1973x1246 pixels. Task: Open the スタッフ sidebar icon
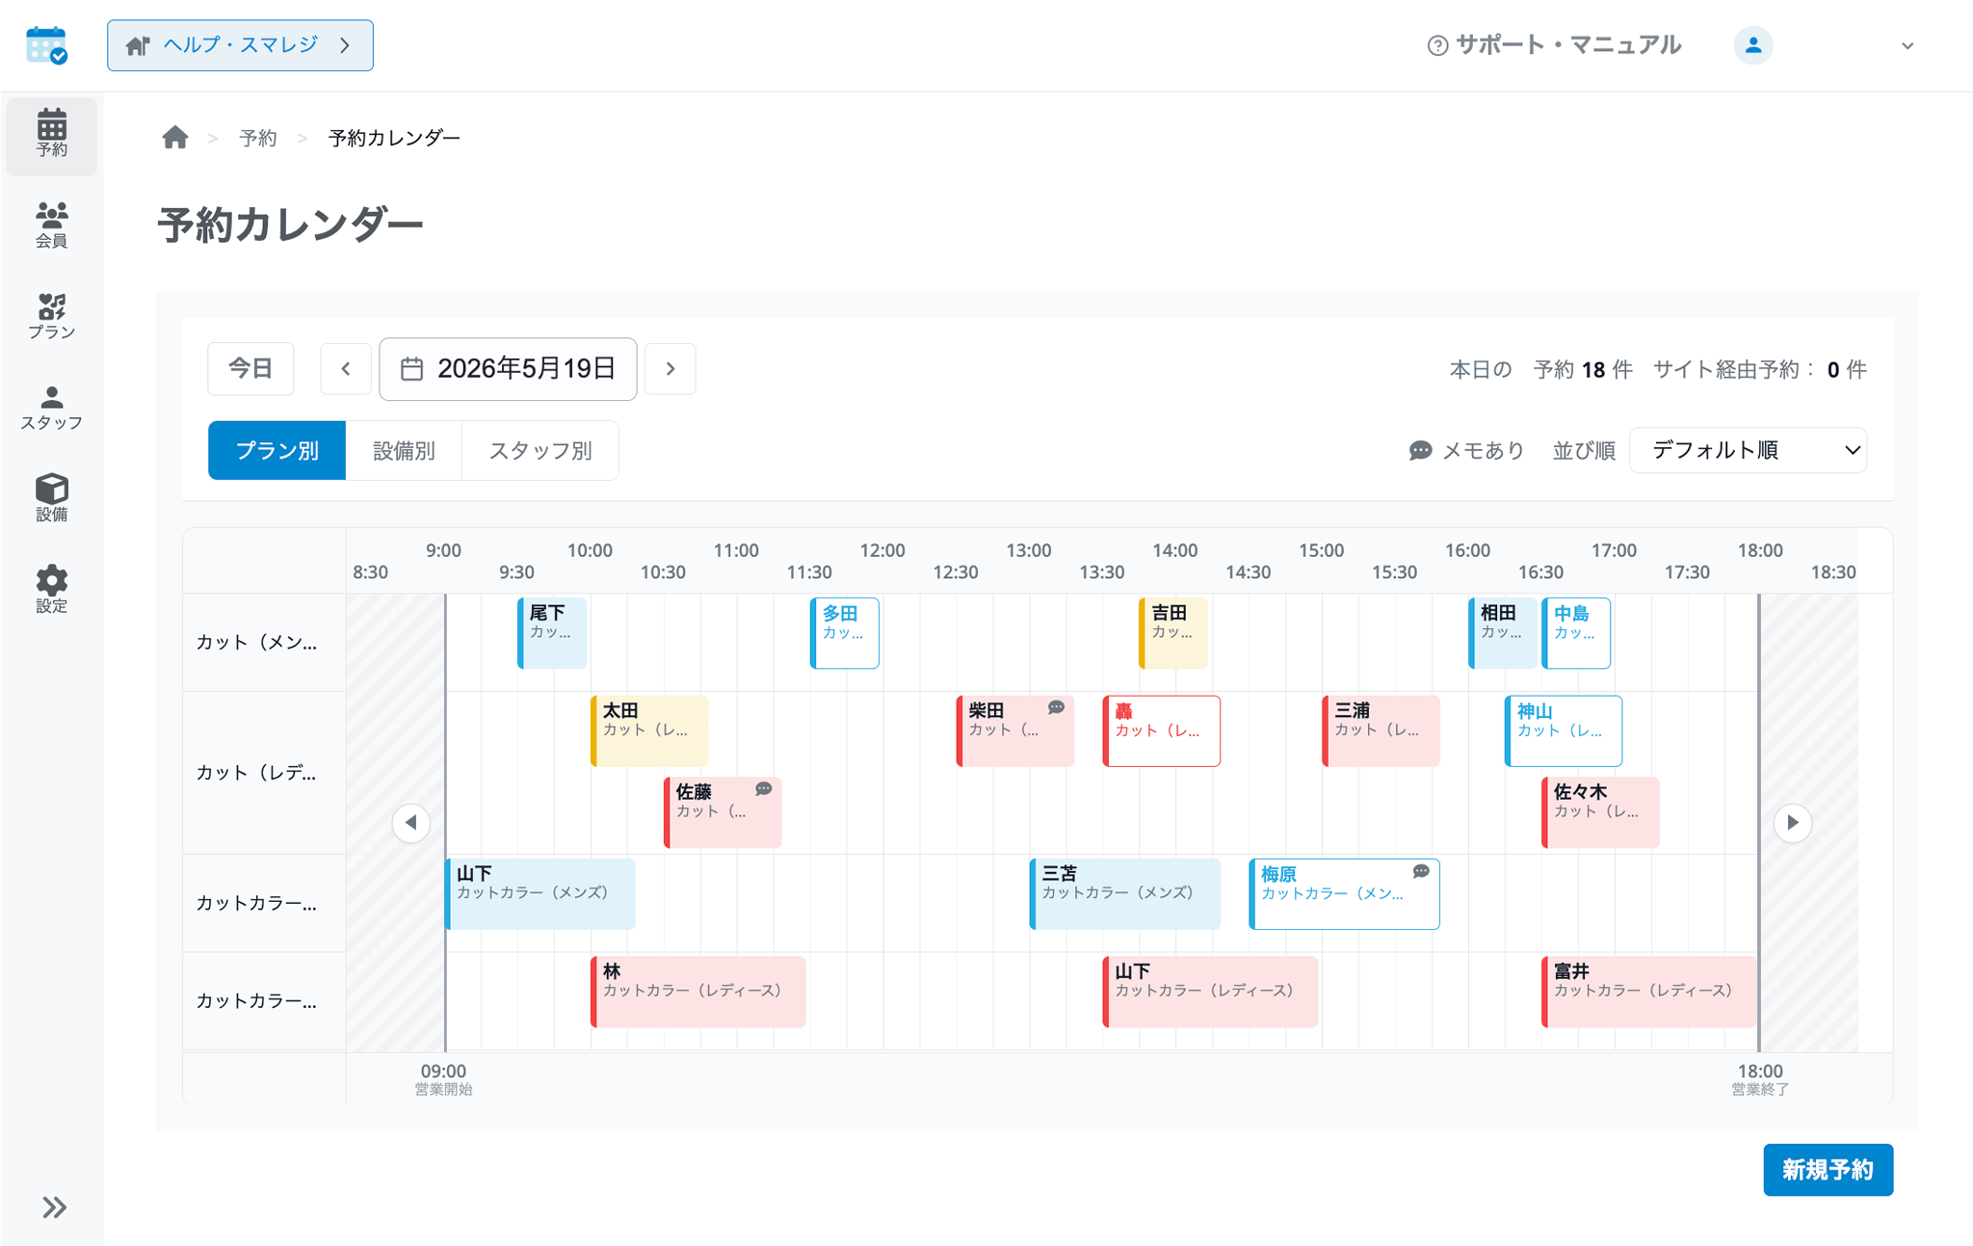click(x=52, y=408)
